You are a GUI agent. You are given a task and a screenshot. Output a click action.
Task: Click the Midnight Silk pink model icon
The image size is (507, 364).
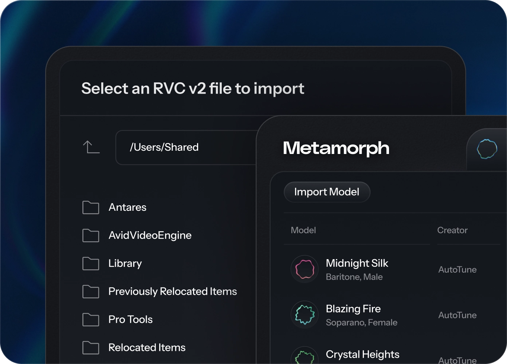click(304, 269)
